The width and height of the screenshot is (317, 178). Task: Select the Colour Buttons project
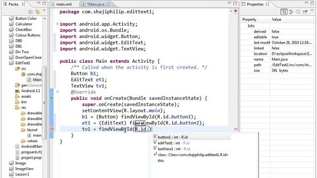tap(28, 35)
